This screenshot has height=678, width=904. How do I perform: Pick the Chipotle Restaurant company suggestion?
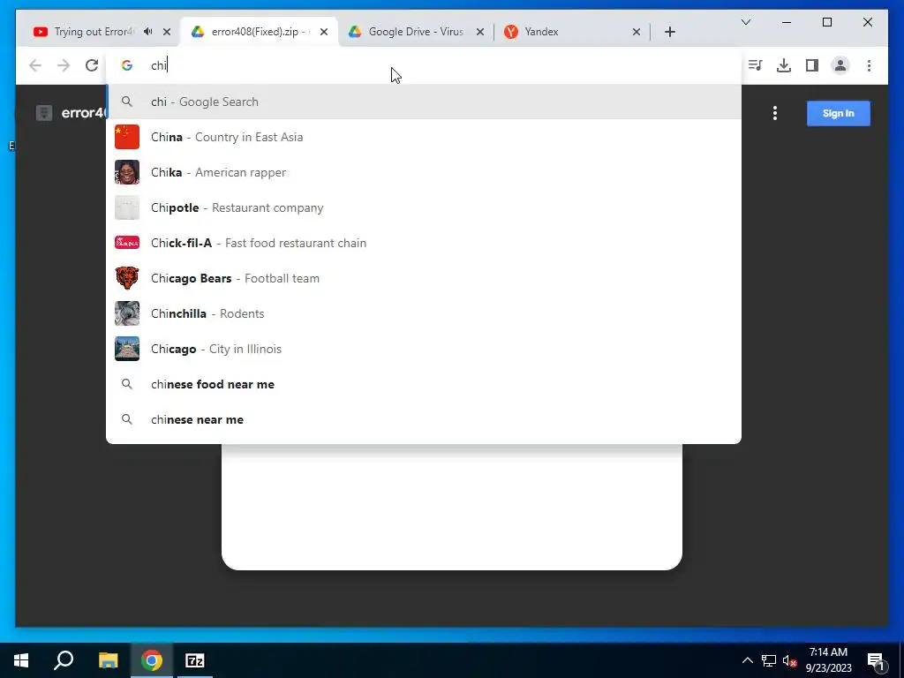point(423,207)
